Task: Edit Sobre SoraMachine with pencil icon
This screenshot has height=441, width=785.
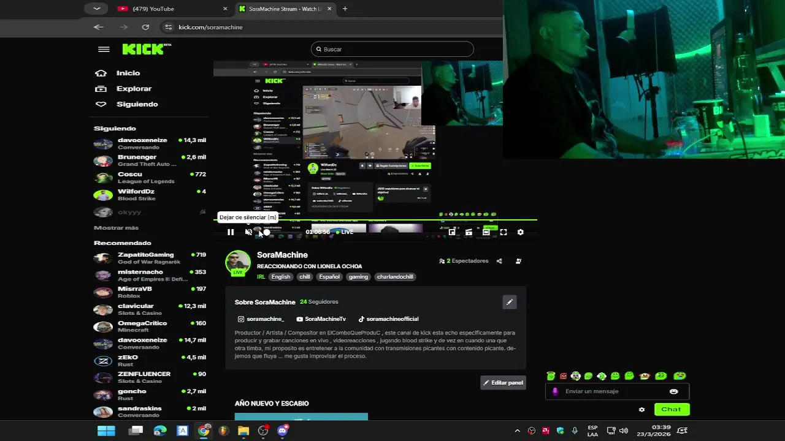Action: click(510, 302)
